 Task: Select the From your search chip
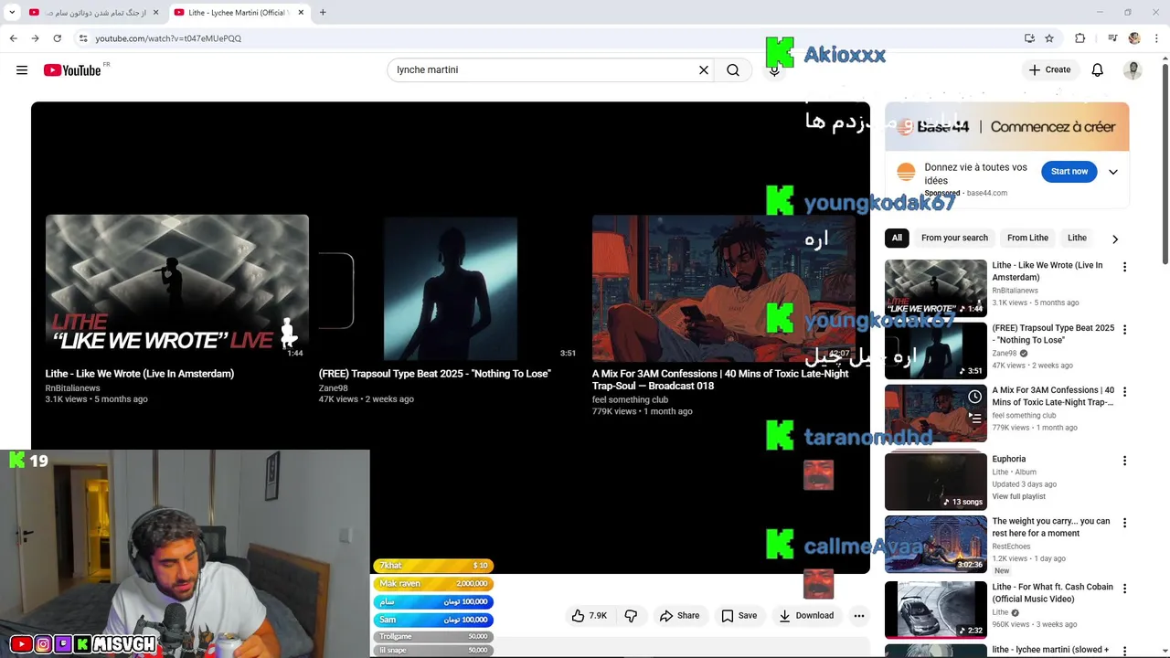coord(954,238)
